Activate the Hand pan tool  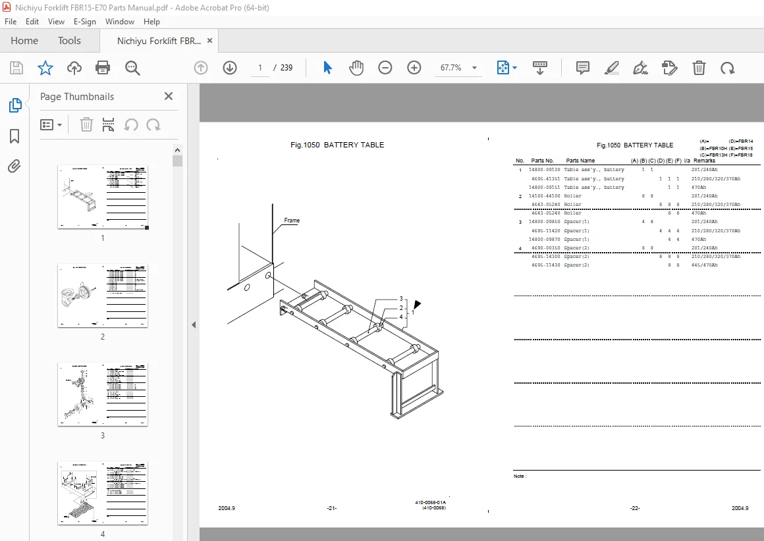[x=356, y=68]
